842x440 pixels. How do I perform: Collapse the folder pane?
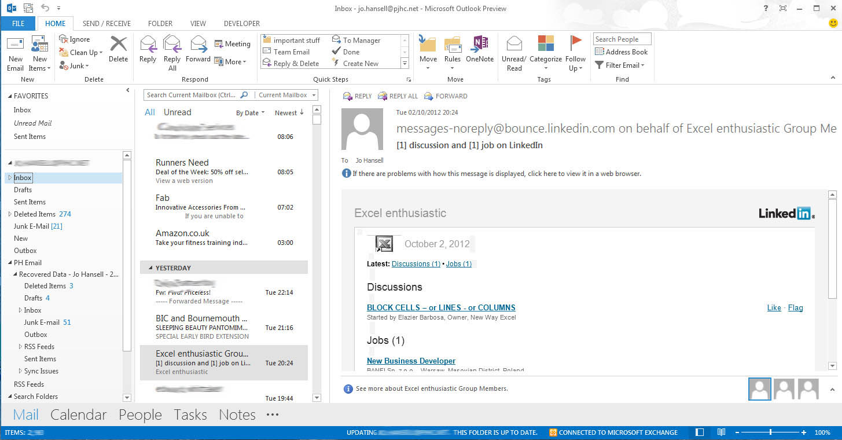pos(128,90)
